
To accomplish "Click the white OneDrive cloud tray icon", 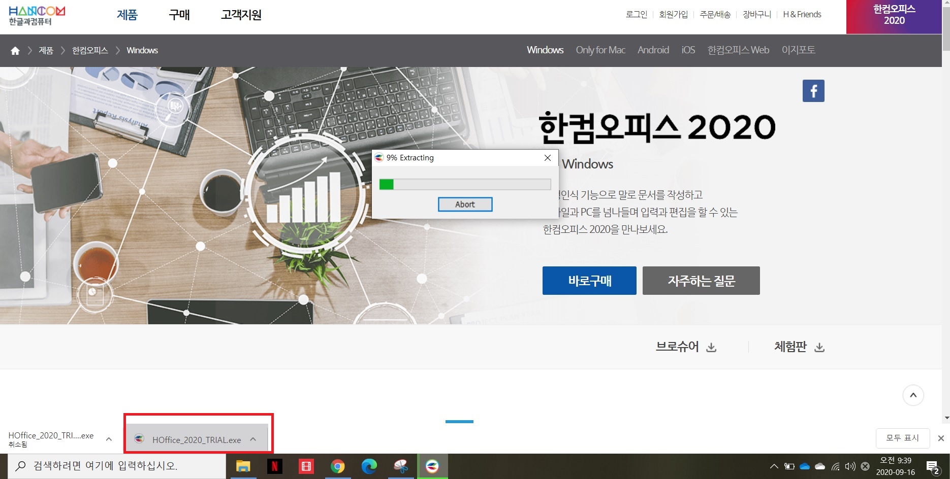I will pyautogui.click(x=820, y=466).
